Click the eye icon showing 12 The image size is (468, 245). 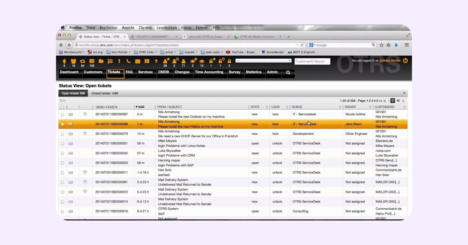click(202, 61)
